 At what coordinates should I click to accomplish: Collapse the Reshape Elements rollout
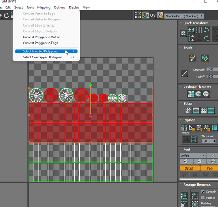pos(181,87)
